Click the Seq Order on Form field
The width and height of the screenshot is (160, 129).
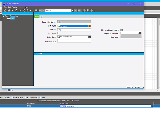[130, 33]
